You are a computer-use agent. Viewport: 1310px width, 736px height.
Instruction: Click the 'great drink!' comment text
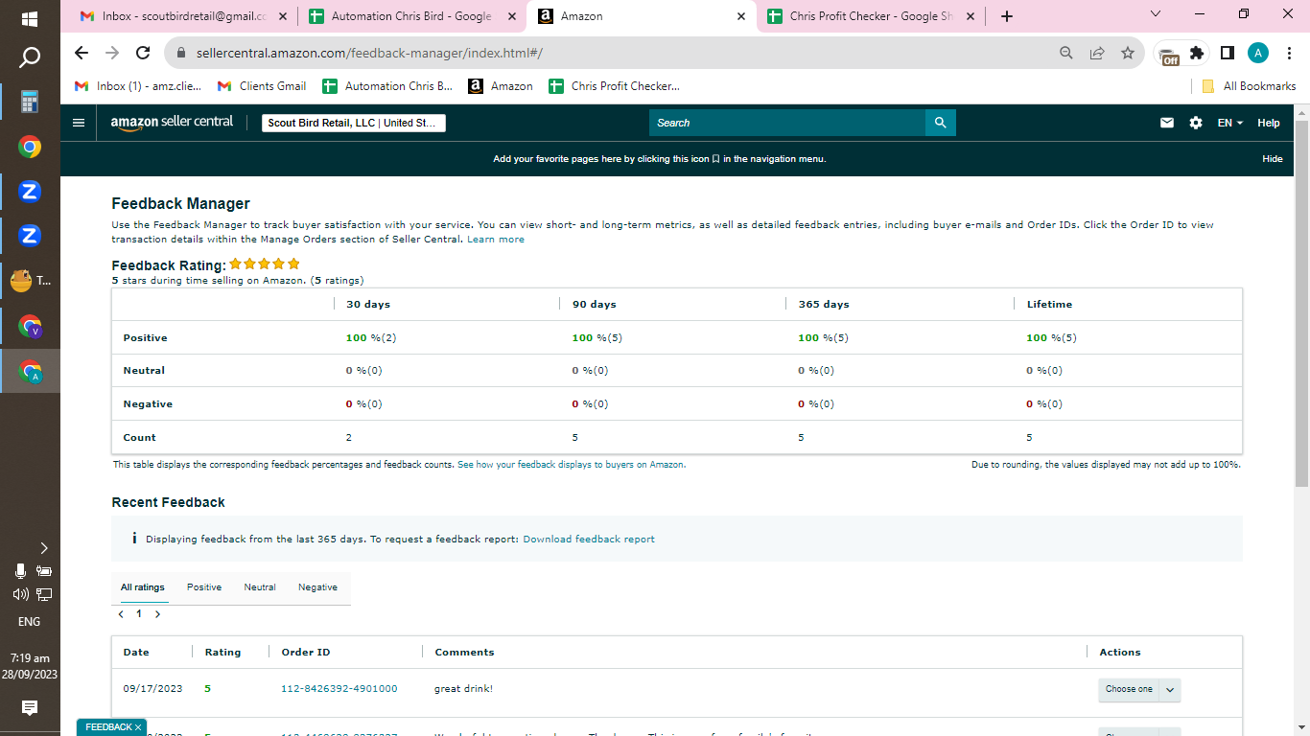[x=463, y=689]
